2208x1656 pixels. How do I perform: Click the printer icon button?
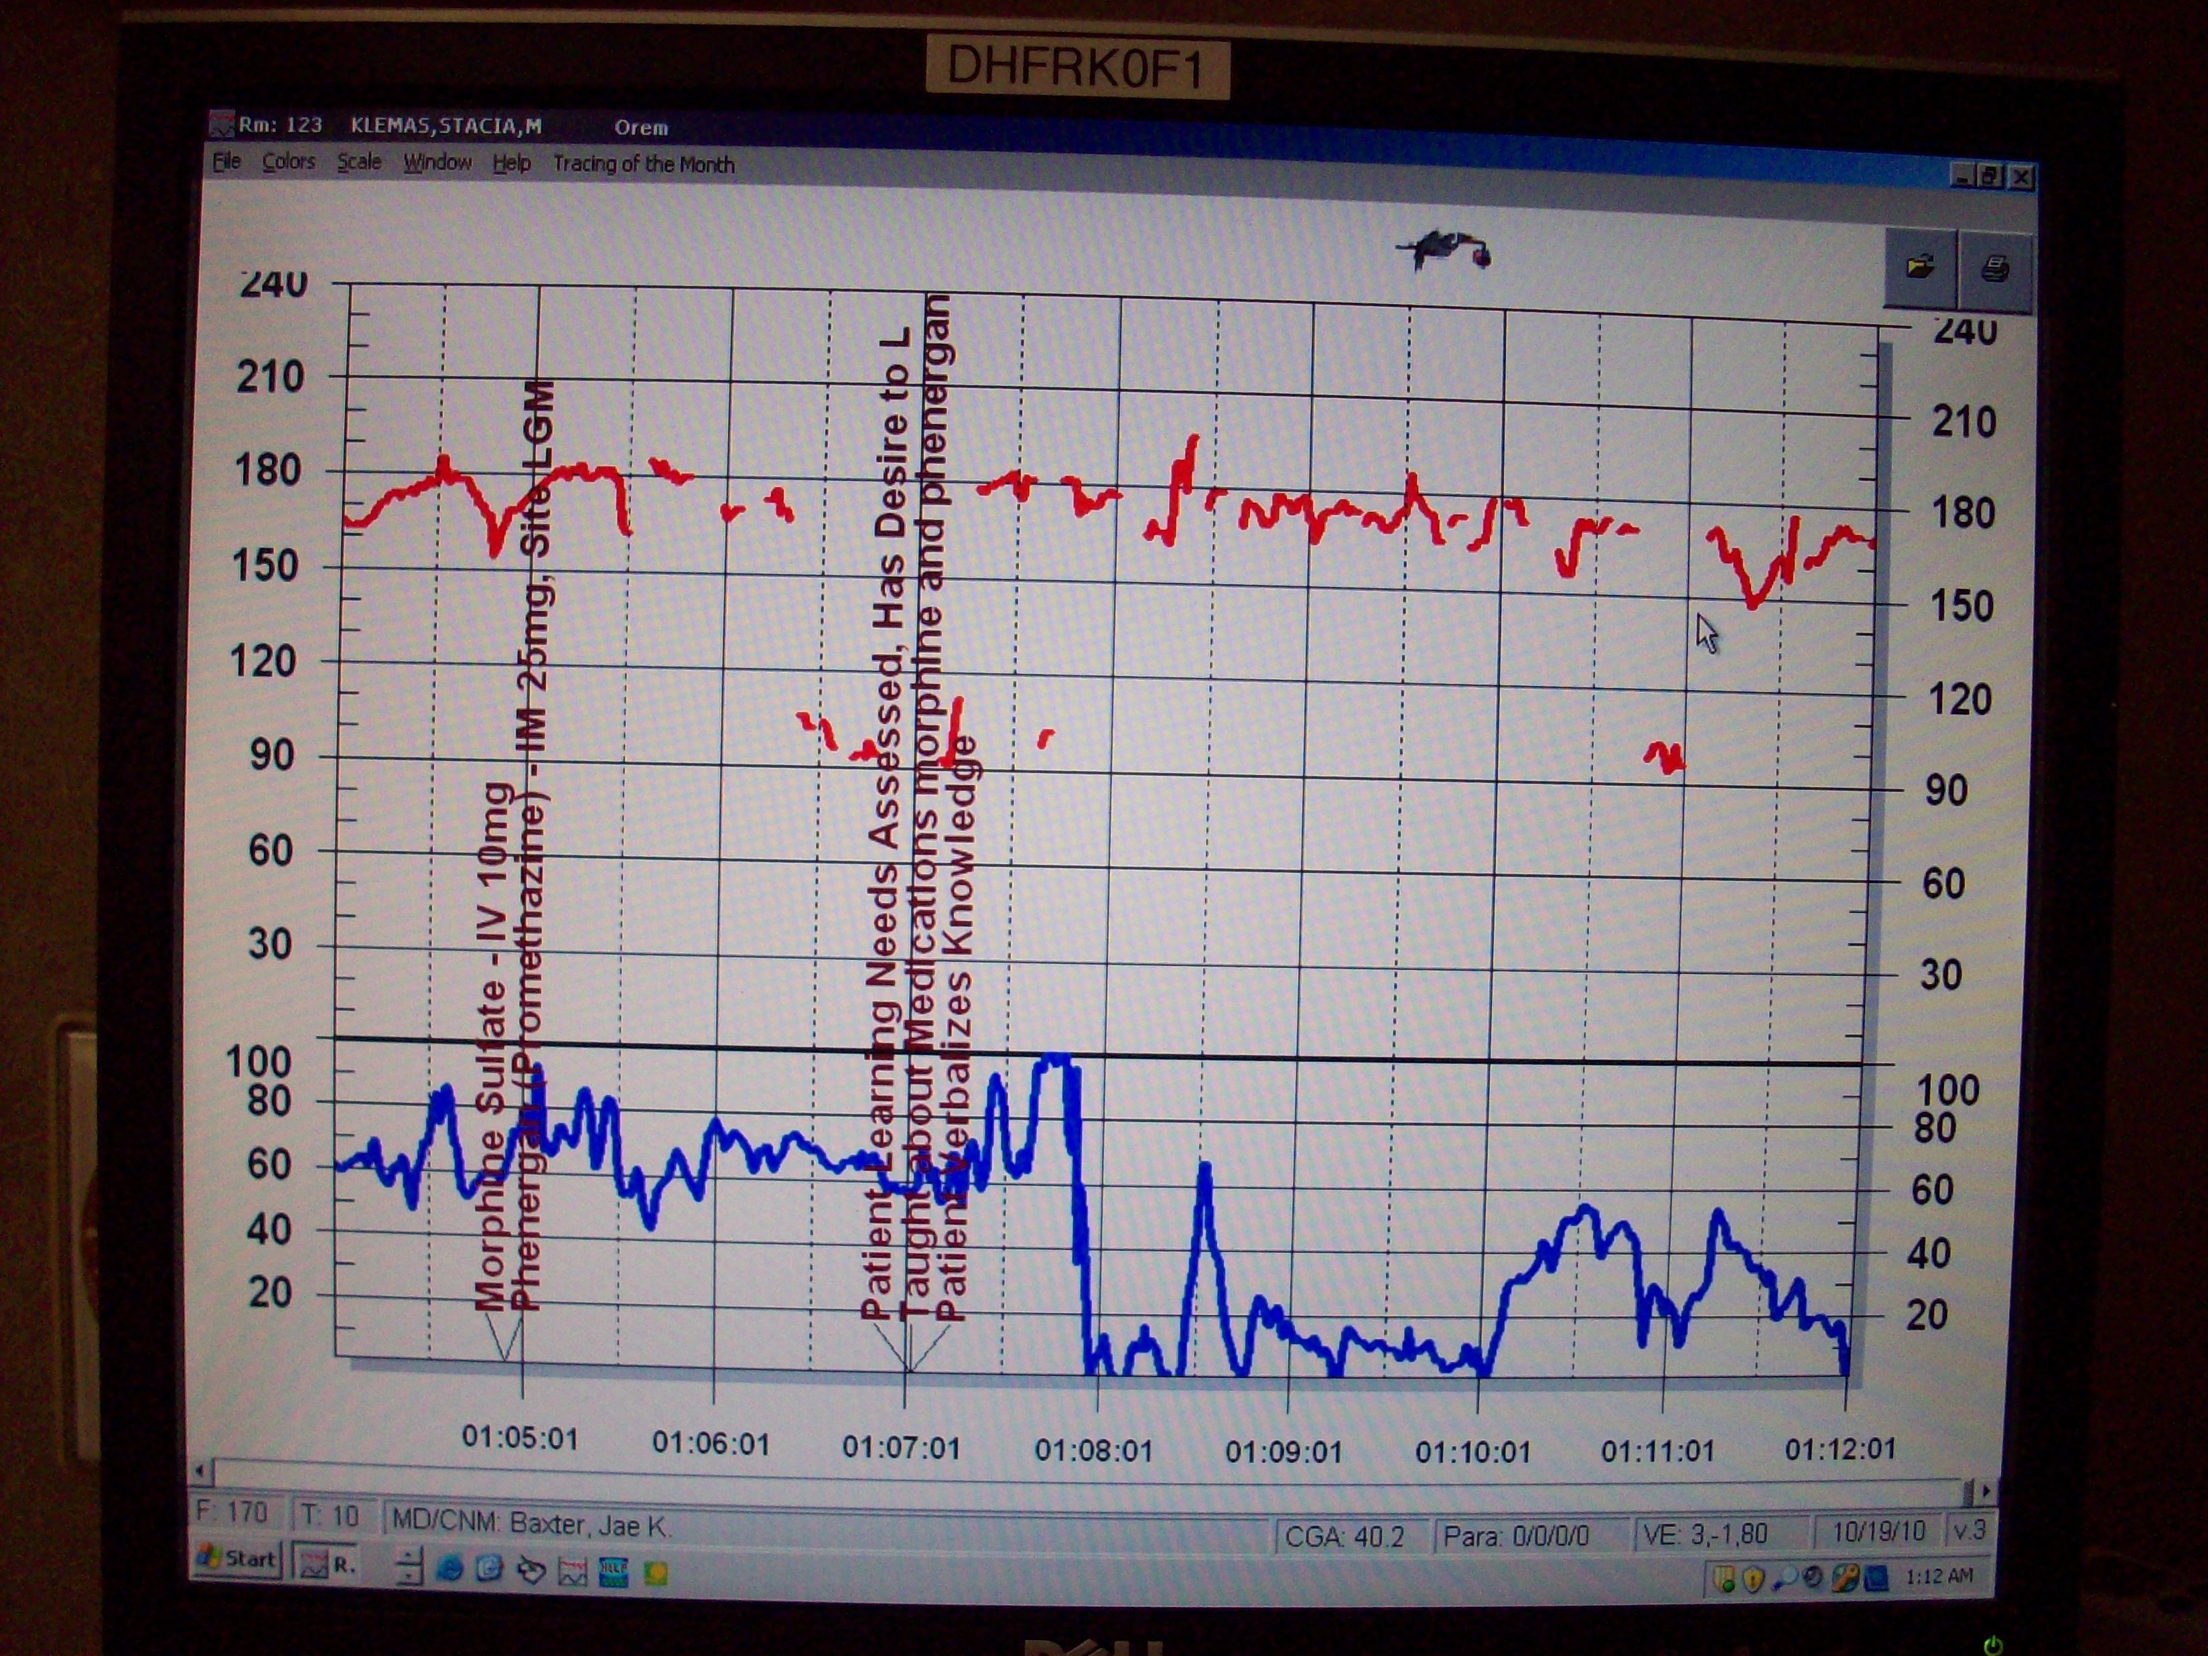tap(1994, 269)
